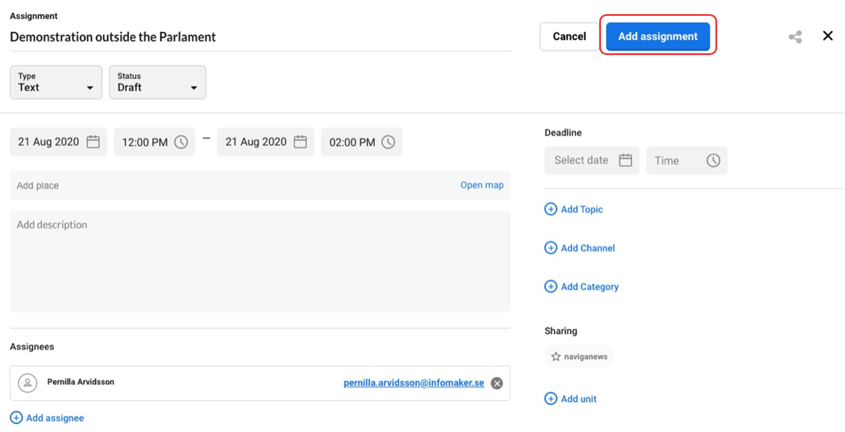Image resolution: width=845 pixels, height=432 pixels.
Task: Click the star icon on the naviganews chip
Action: (556, 356)
